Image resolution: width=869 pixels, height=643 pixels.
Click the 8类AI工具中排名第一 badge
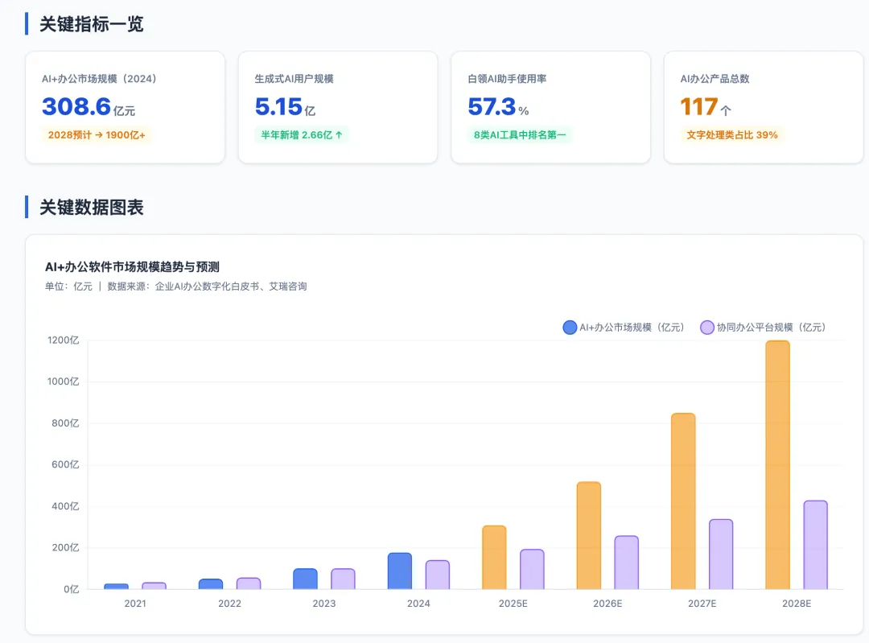pos(520,134)
